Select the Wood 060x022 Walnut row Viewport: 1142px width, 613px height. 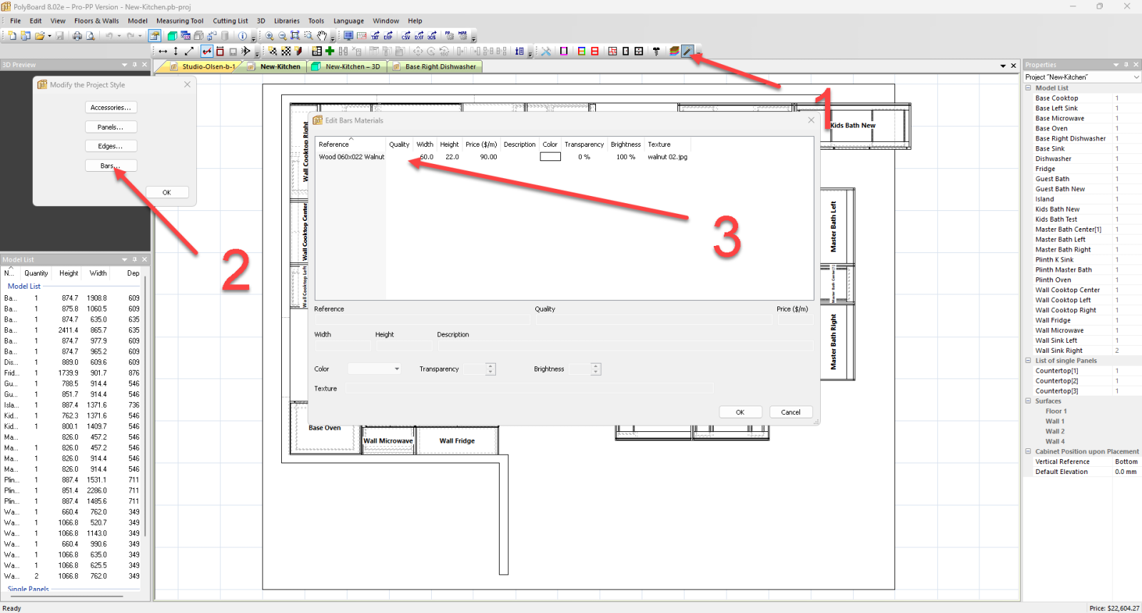[351, 157]
